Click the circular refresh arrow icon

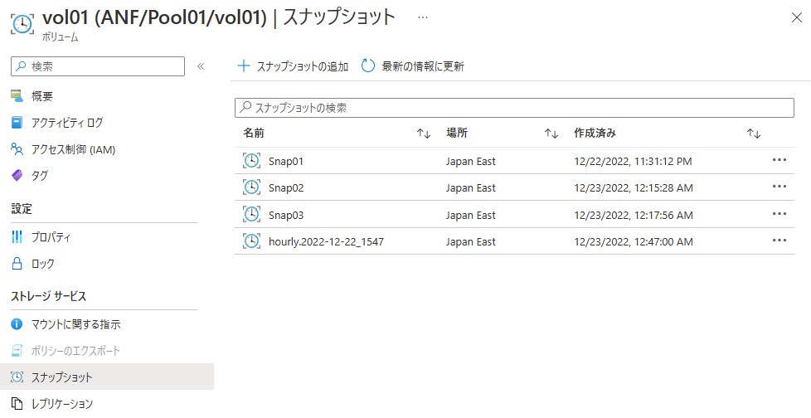(367, 66)
